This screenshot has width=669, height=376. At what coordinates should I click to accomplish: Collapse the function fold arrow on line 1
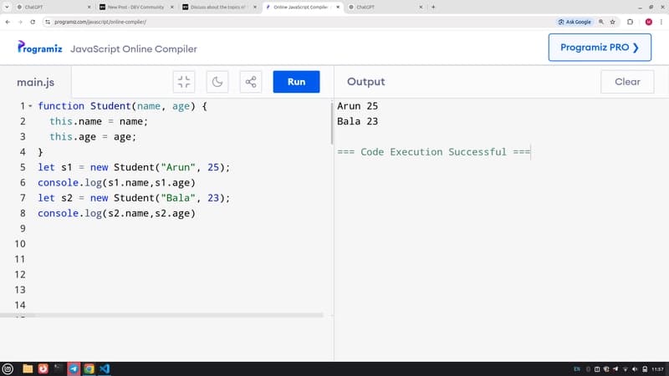point(31,106)
